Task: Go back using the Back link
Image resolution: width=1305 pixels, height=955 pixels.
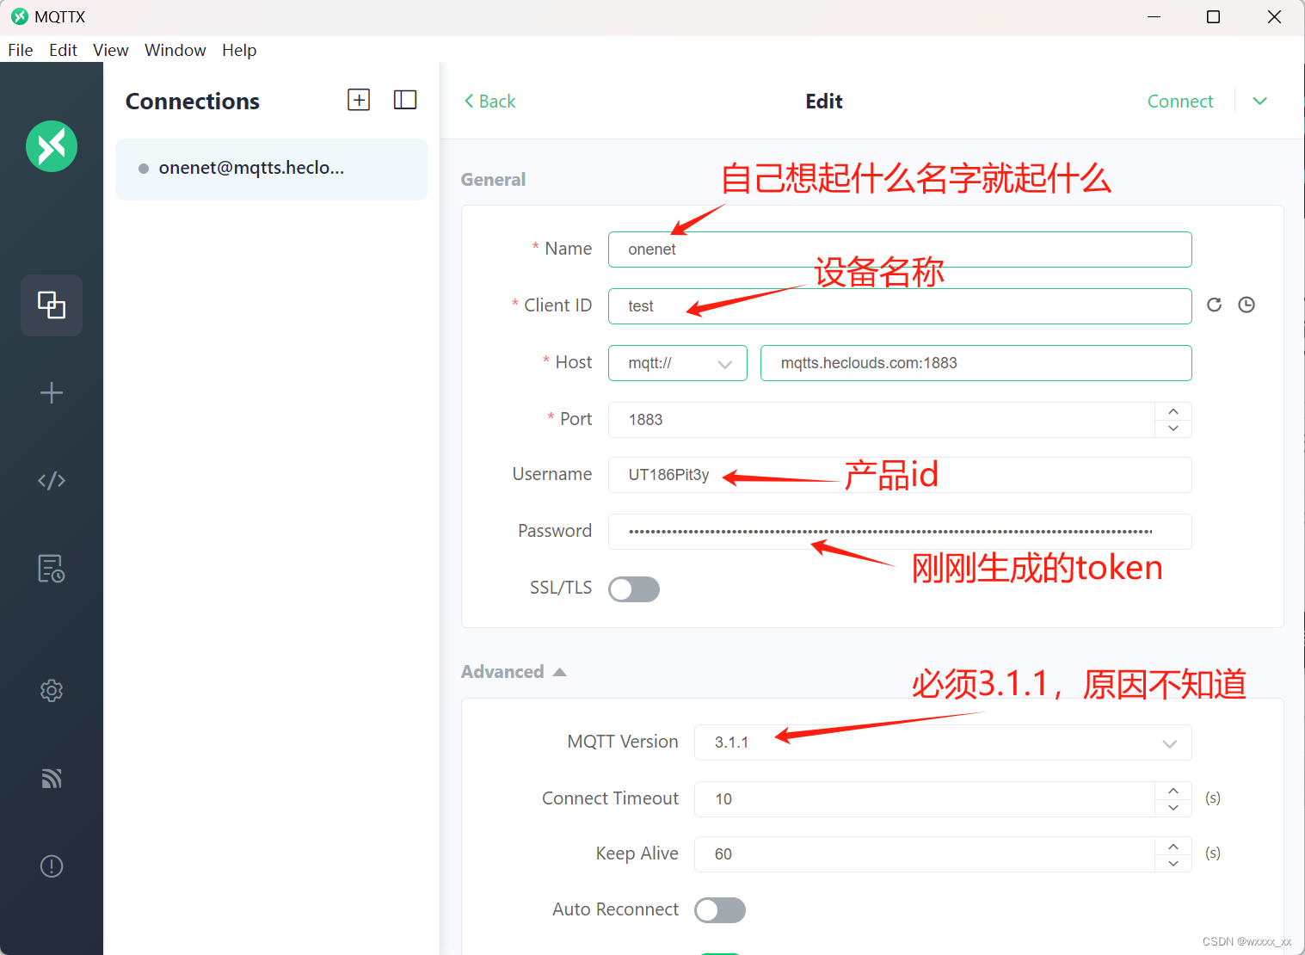Action: coord(489,101)
